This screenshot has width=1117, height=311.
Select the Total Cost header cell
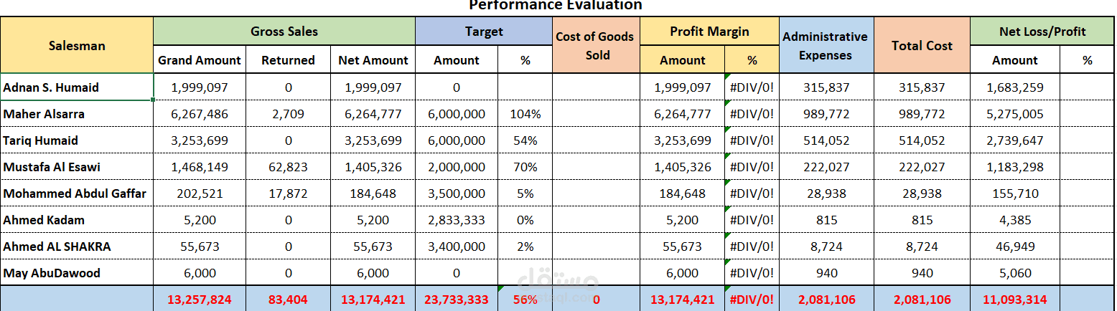point(922,46)
